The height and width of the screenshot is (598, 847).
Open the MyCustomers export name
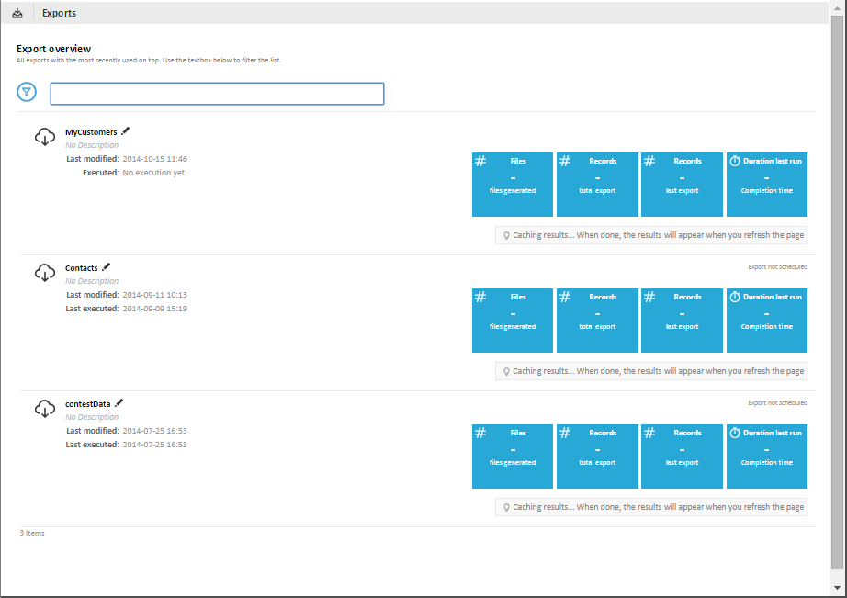tap(91, 132)
